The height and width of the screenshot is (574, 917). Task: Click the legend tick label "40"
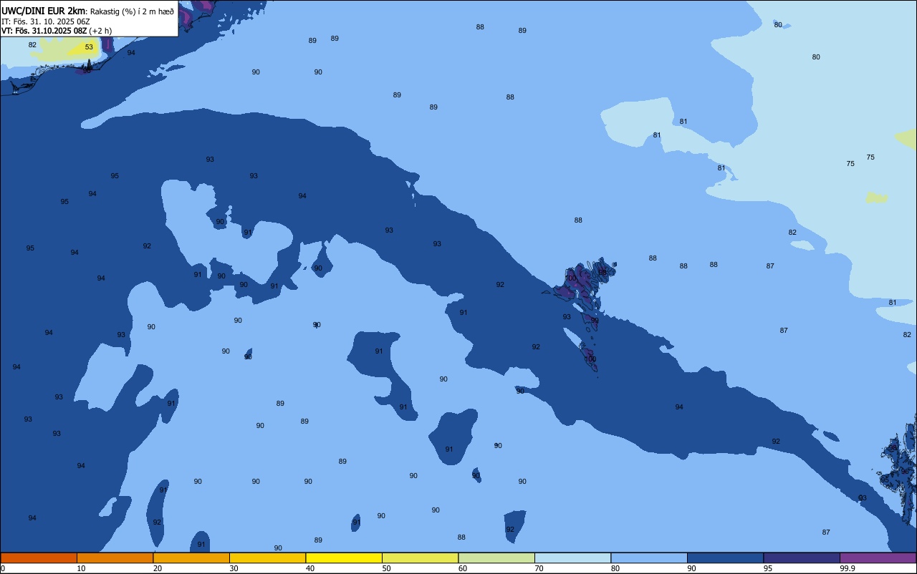310,568
